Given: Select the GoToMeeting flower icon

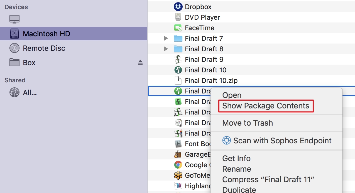Looking at the screenshot, I should point(178,175).
